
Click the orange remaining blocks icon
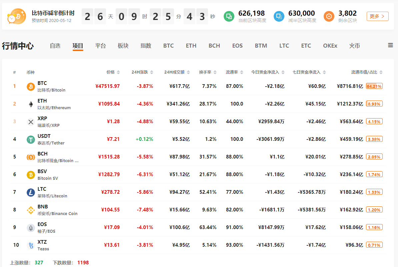coord(329,17)
